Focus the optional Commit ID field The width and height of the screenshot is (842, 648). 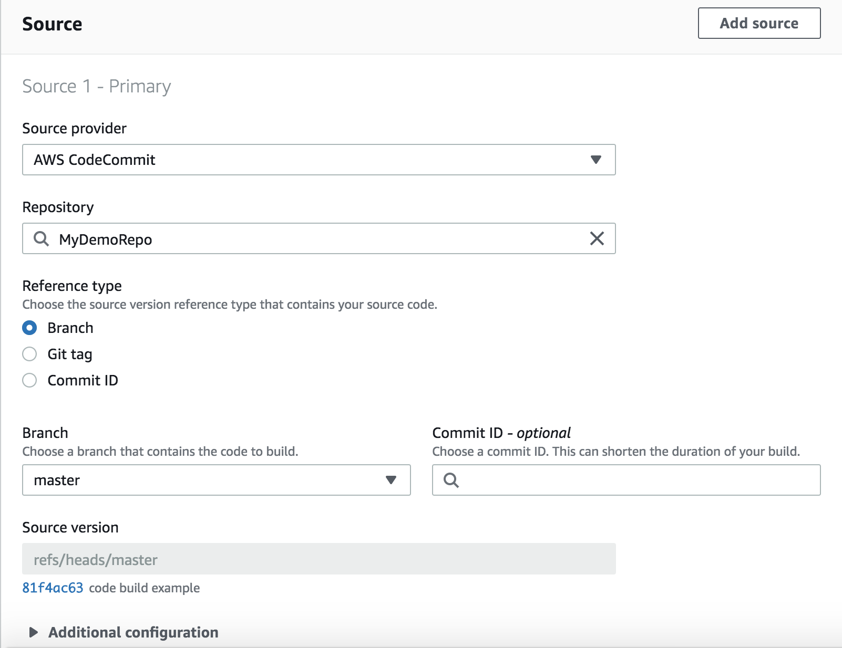(x=626, y=480)
